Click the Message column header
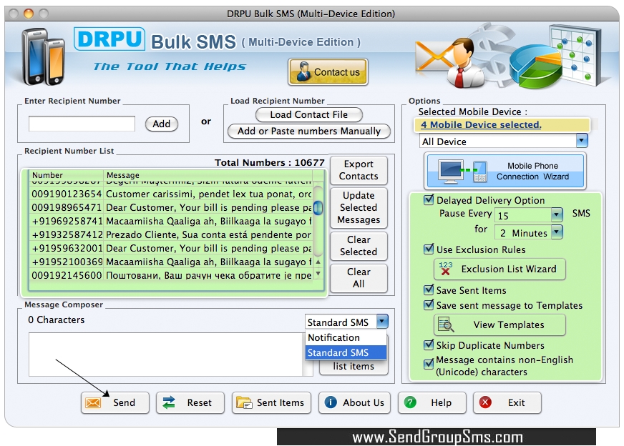Viewport: 624px width, 446px height. [x=208, y=175]
